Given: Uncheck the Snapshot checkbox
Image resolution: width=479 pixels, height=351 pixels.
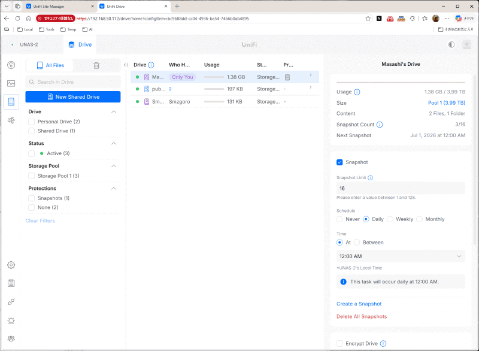Looking at the screenshot, I should [x=339, y=162].
